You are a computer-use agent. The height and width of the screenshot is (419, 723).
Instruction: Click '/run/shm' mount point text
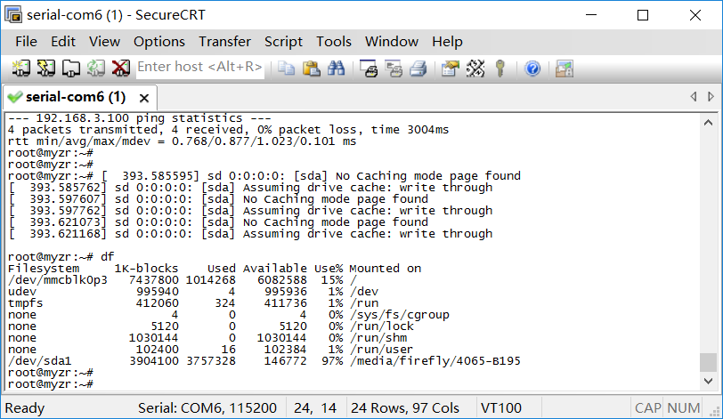pyautogui.click(x=378, y=338)
